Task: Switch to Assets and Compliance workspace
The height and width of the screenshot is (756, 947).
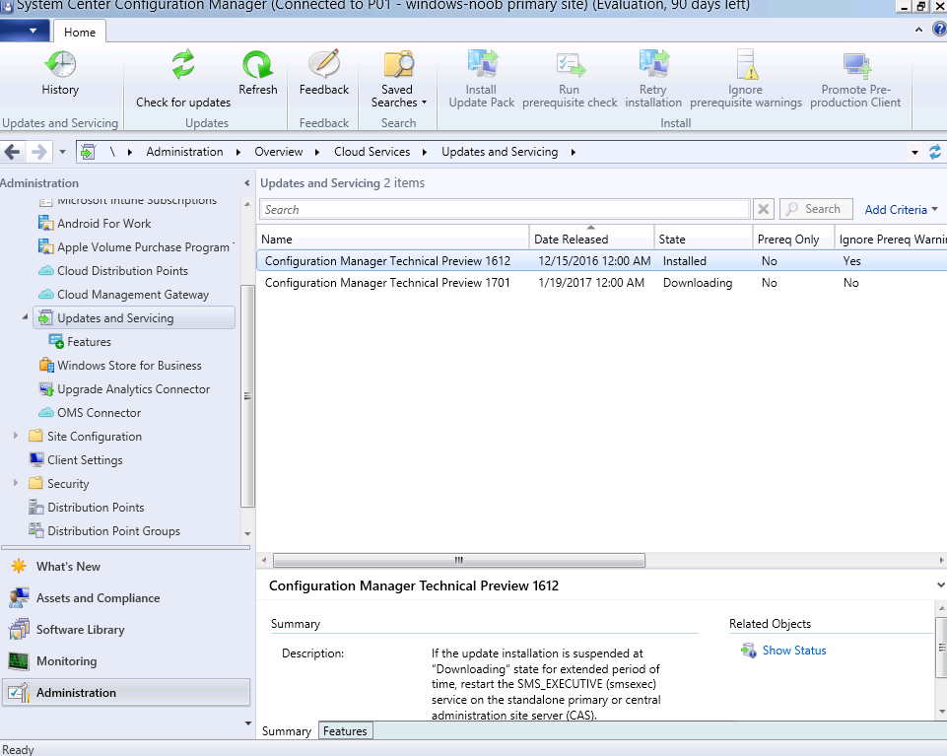Action: click(x=126, y=598)
